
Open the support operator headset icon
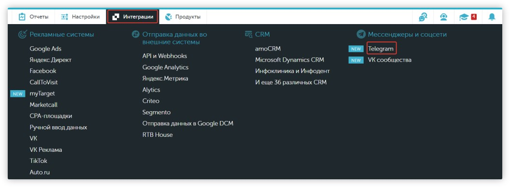click(x=444, y=17)
